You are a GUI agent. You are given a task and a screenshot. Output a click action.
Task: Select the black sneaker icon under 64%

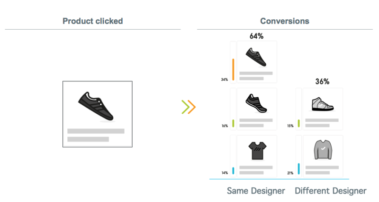(x=256, y=57)
